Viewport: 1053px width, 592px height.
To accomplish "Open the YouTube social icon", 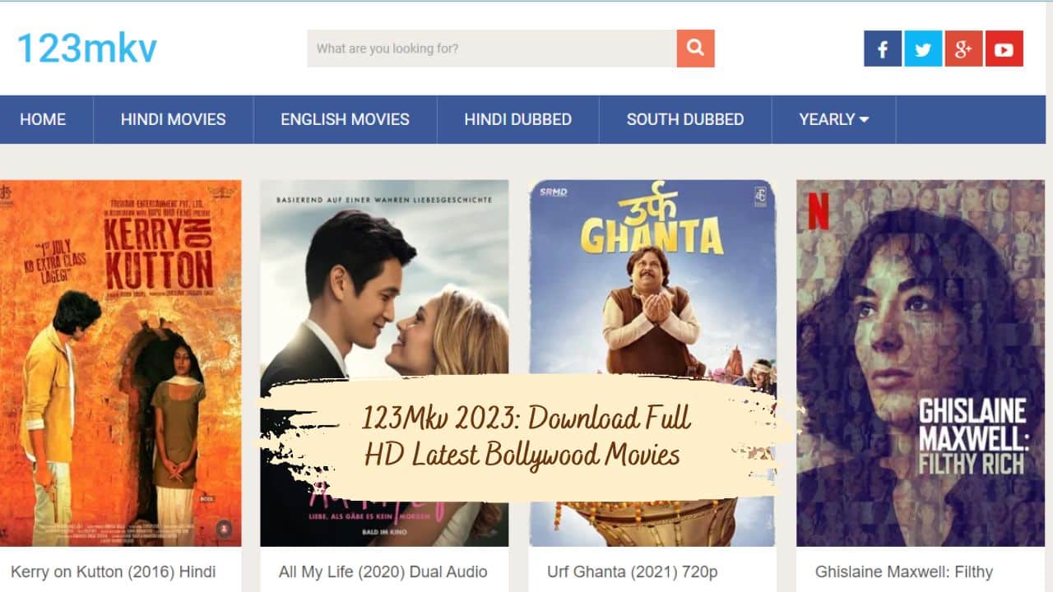I will [1004, 49].
